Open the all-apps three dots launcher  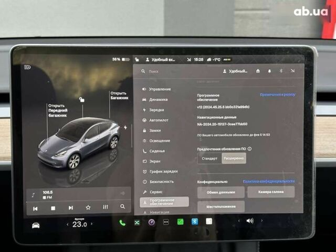(x=166, y=222)
